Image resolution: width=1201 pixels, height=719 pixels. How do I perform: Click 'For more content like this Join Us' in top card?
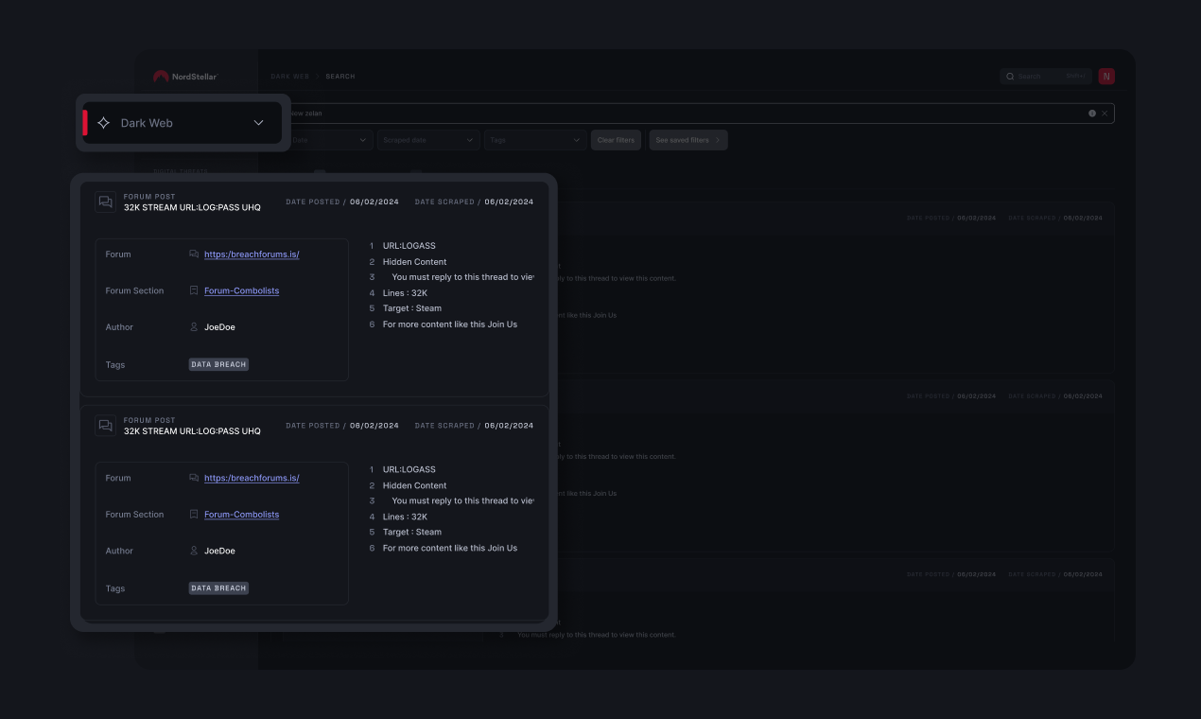[x=450, y=324]
